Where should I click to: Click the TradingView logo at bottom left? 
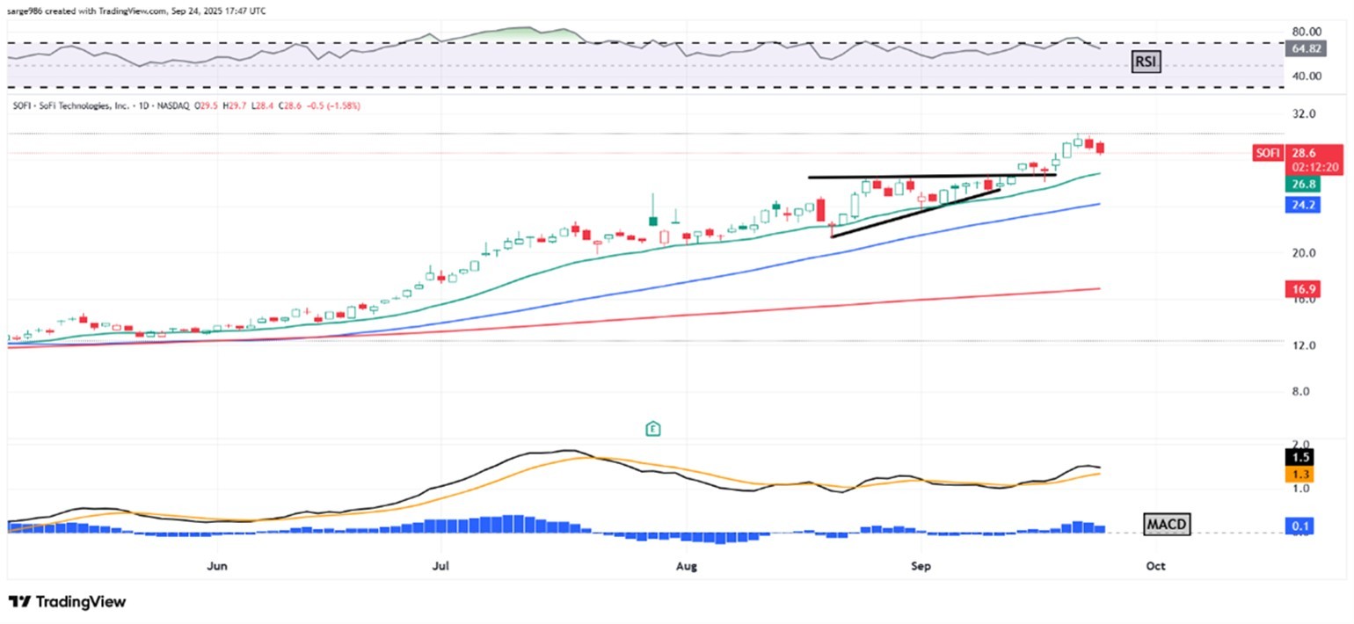pyautogui.click(x=66, y=603)
